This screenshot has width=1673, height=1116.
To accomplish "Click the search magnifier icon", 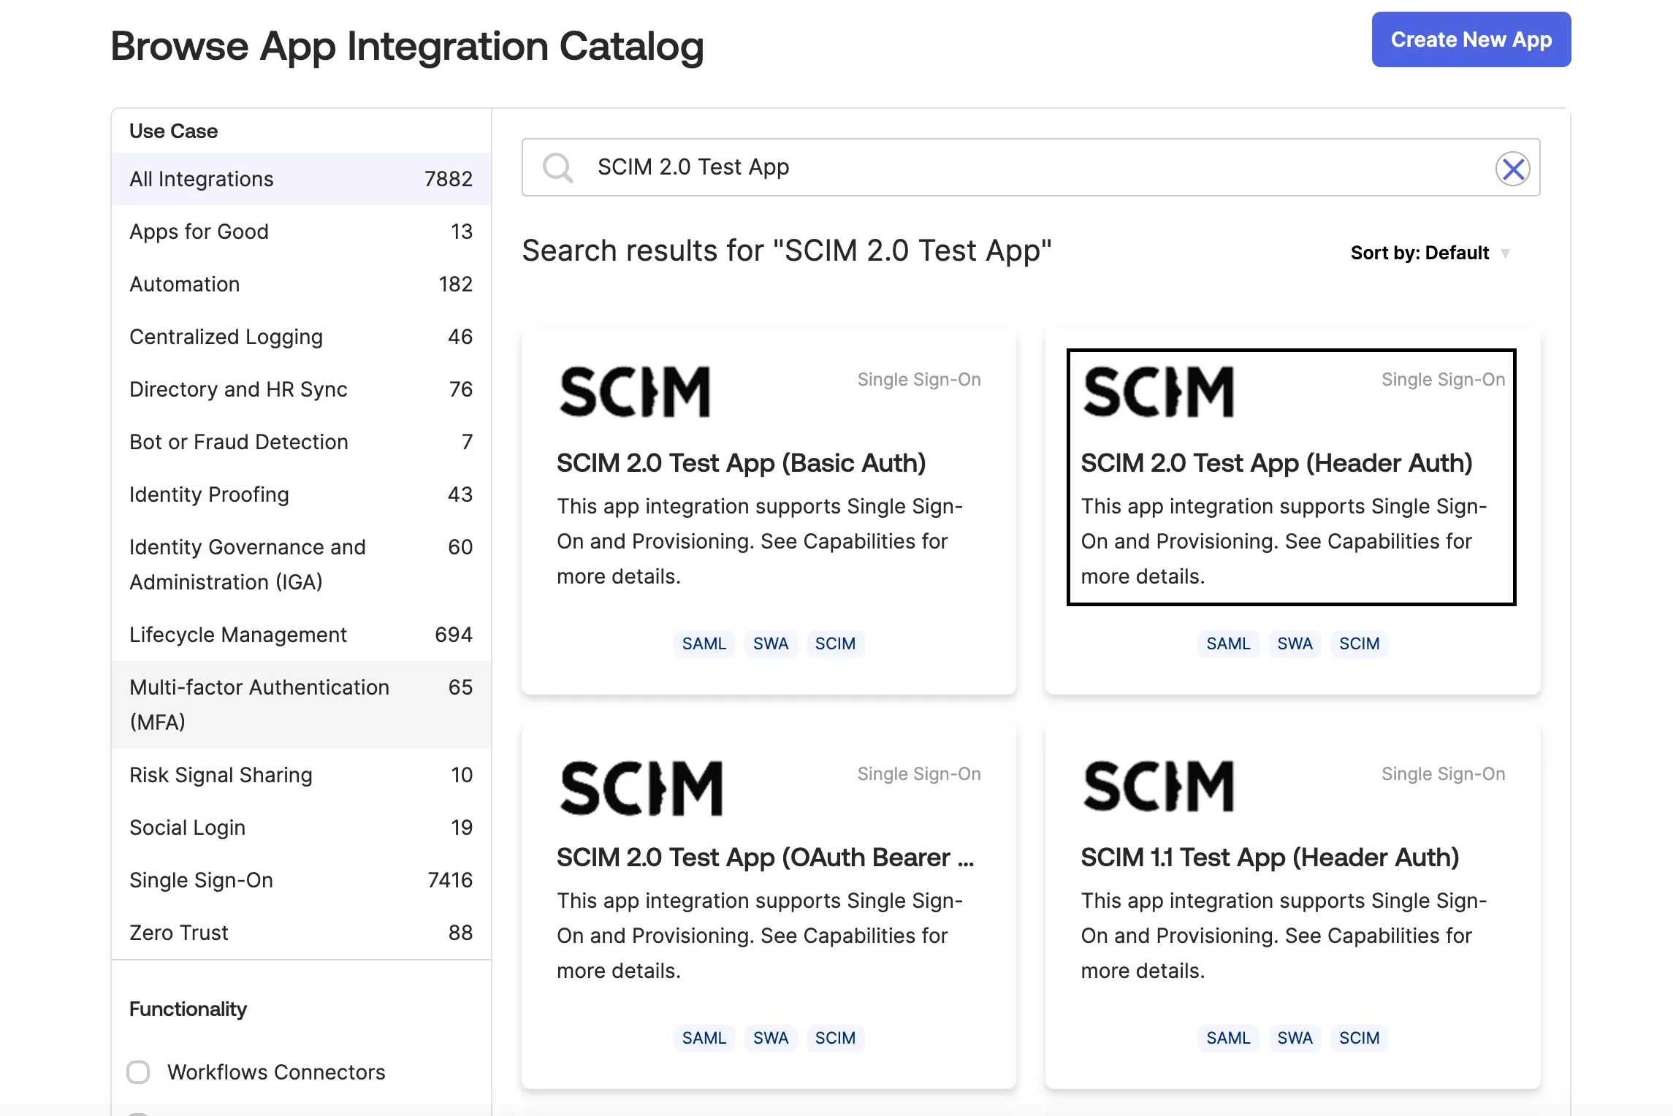I will [x=558, y=167].
